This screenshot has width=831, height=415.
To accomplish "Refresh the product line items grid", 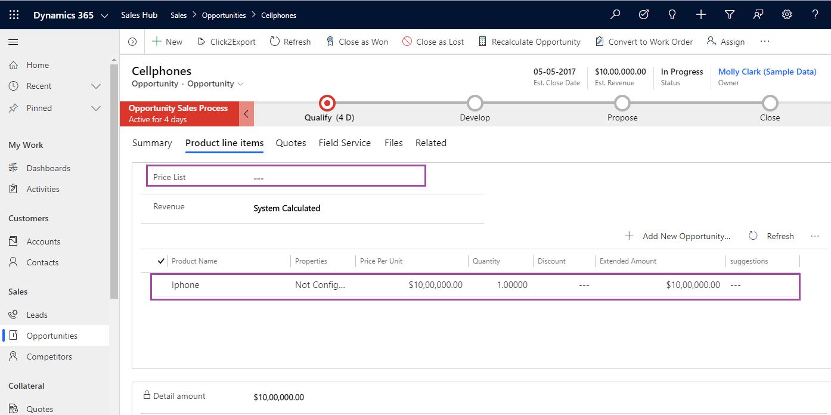I will (771, 236).
